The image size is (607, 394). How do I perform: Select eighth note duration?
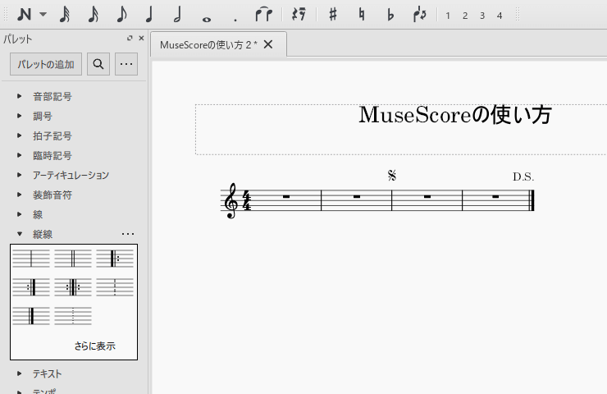point(121,15)
